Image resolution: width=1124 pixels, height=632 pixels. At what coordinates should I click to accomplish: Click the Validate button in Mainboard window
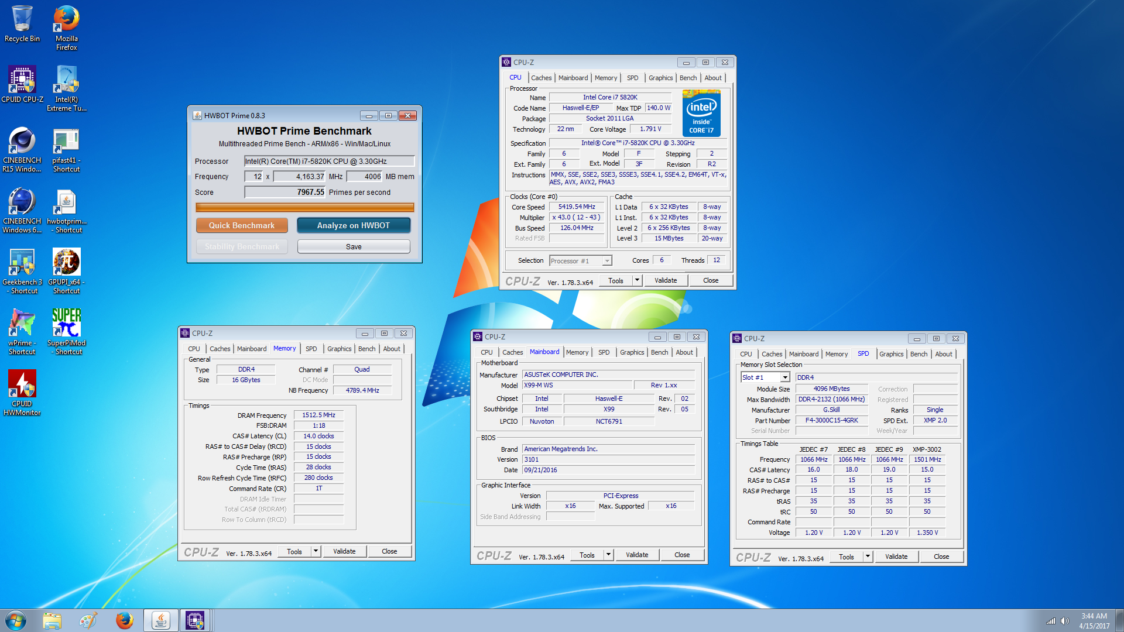(x=637, y=555)
